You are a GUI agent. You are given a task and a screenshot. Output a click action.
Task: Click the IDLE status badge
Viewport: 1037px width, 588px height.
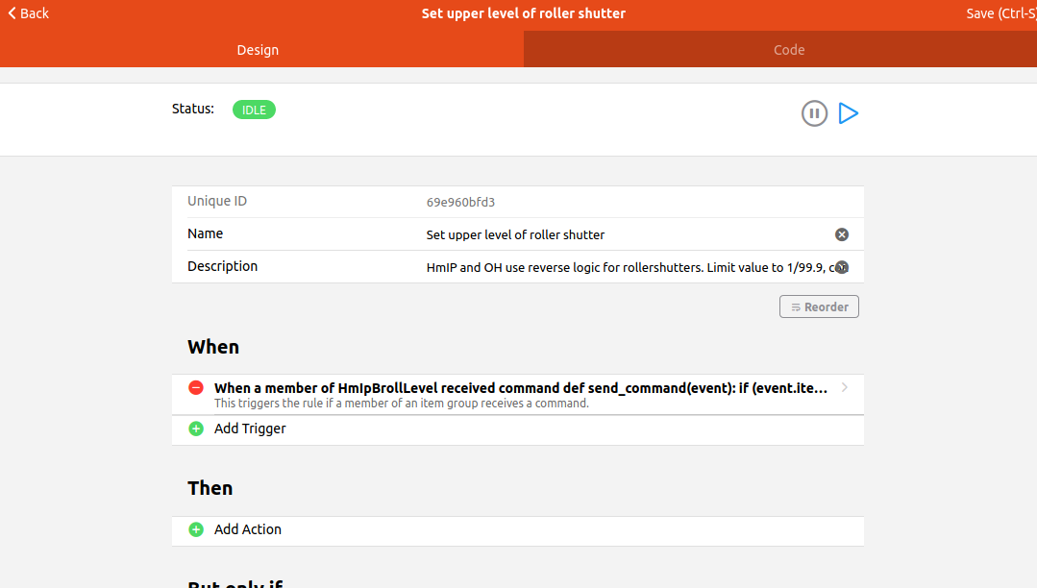click(254, 110)
